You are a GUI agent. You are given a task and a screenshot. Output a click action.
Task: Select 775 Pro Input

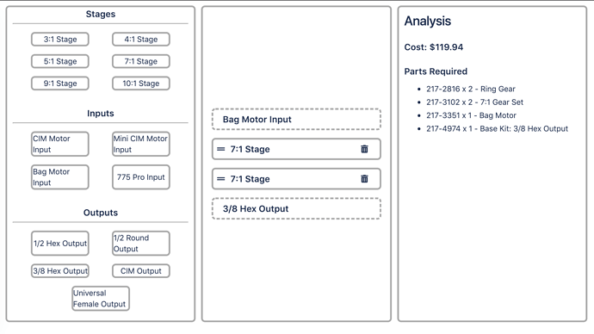(141, 176)
